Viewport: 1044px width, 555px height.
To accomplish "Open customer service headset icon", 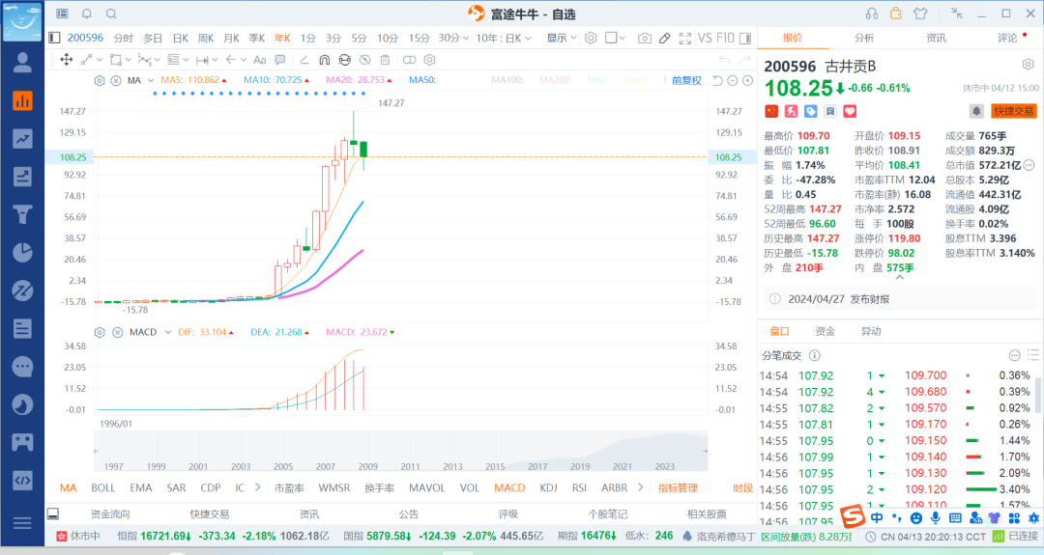I will pos(872,14).
